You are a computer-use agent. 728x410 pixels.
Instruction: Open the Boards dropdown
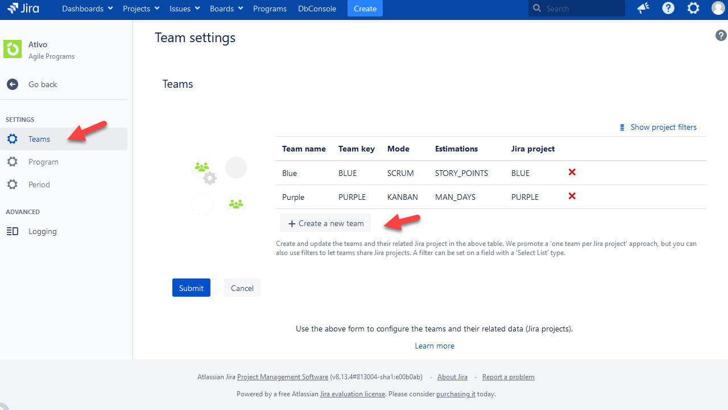222,8
